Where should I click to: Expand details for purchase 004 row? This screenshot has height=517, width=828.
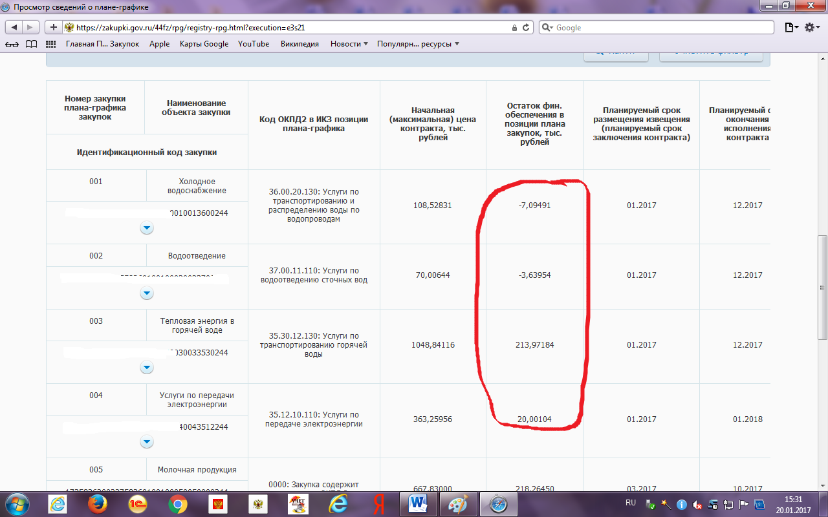[147, 442]
